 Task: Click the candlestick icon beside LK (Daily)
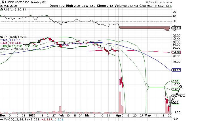pos(1,37)
